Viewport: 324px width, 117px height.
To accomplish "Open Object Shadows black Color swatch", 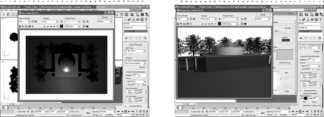I will point(305,98).
